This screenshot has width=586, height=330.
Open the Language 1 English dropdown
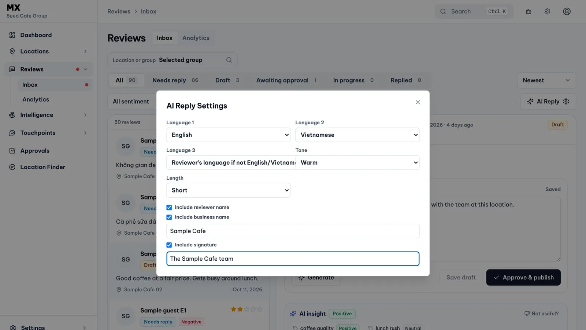tap(229, 135)
